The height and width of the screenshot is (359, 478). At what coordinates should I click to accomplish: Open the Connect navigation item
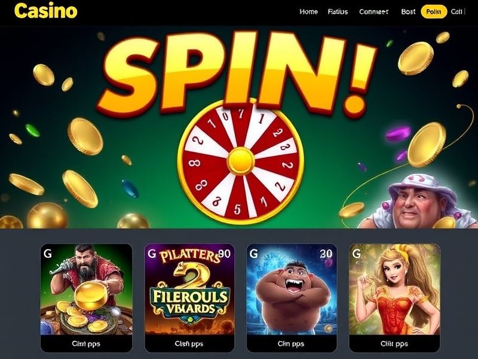pos(374,11)
